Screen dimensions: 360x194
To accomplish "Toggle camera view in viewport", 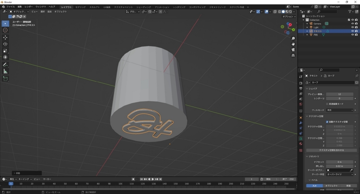I will (293, 50).
